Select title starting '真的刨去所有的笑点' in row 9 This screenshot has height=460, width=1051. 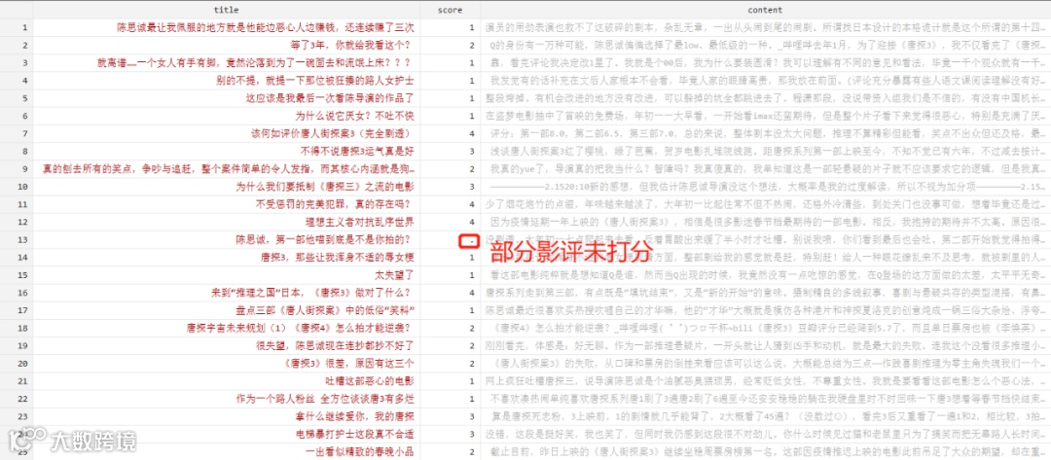point(229,169)
